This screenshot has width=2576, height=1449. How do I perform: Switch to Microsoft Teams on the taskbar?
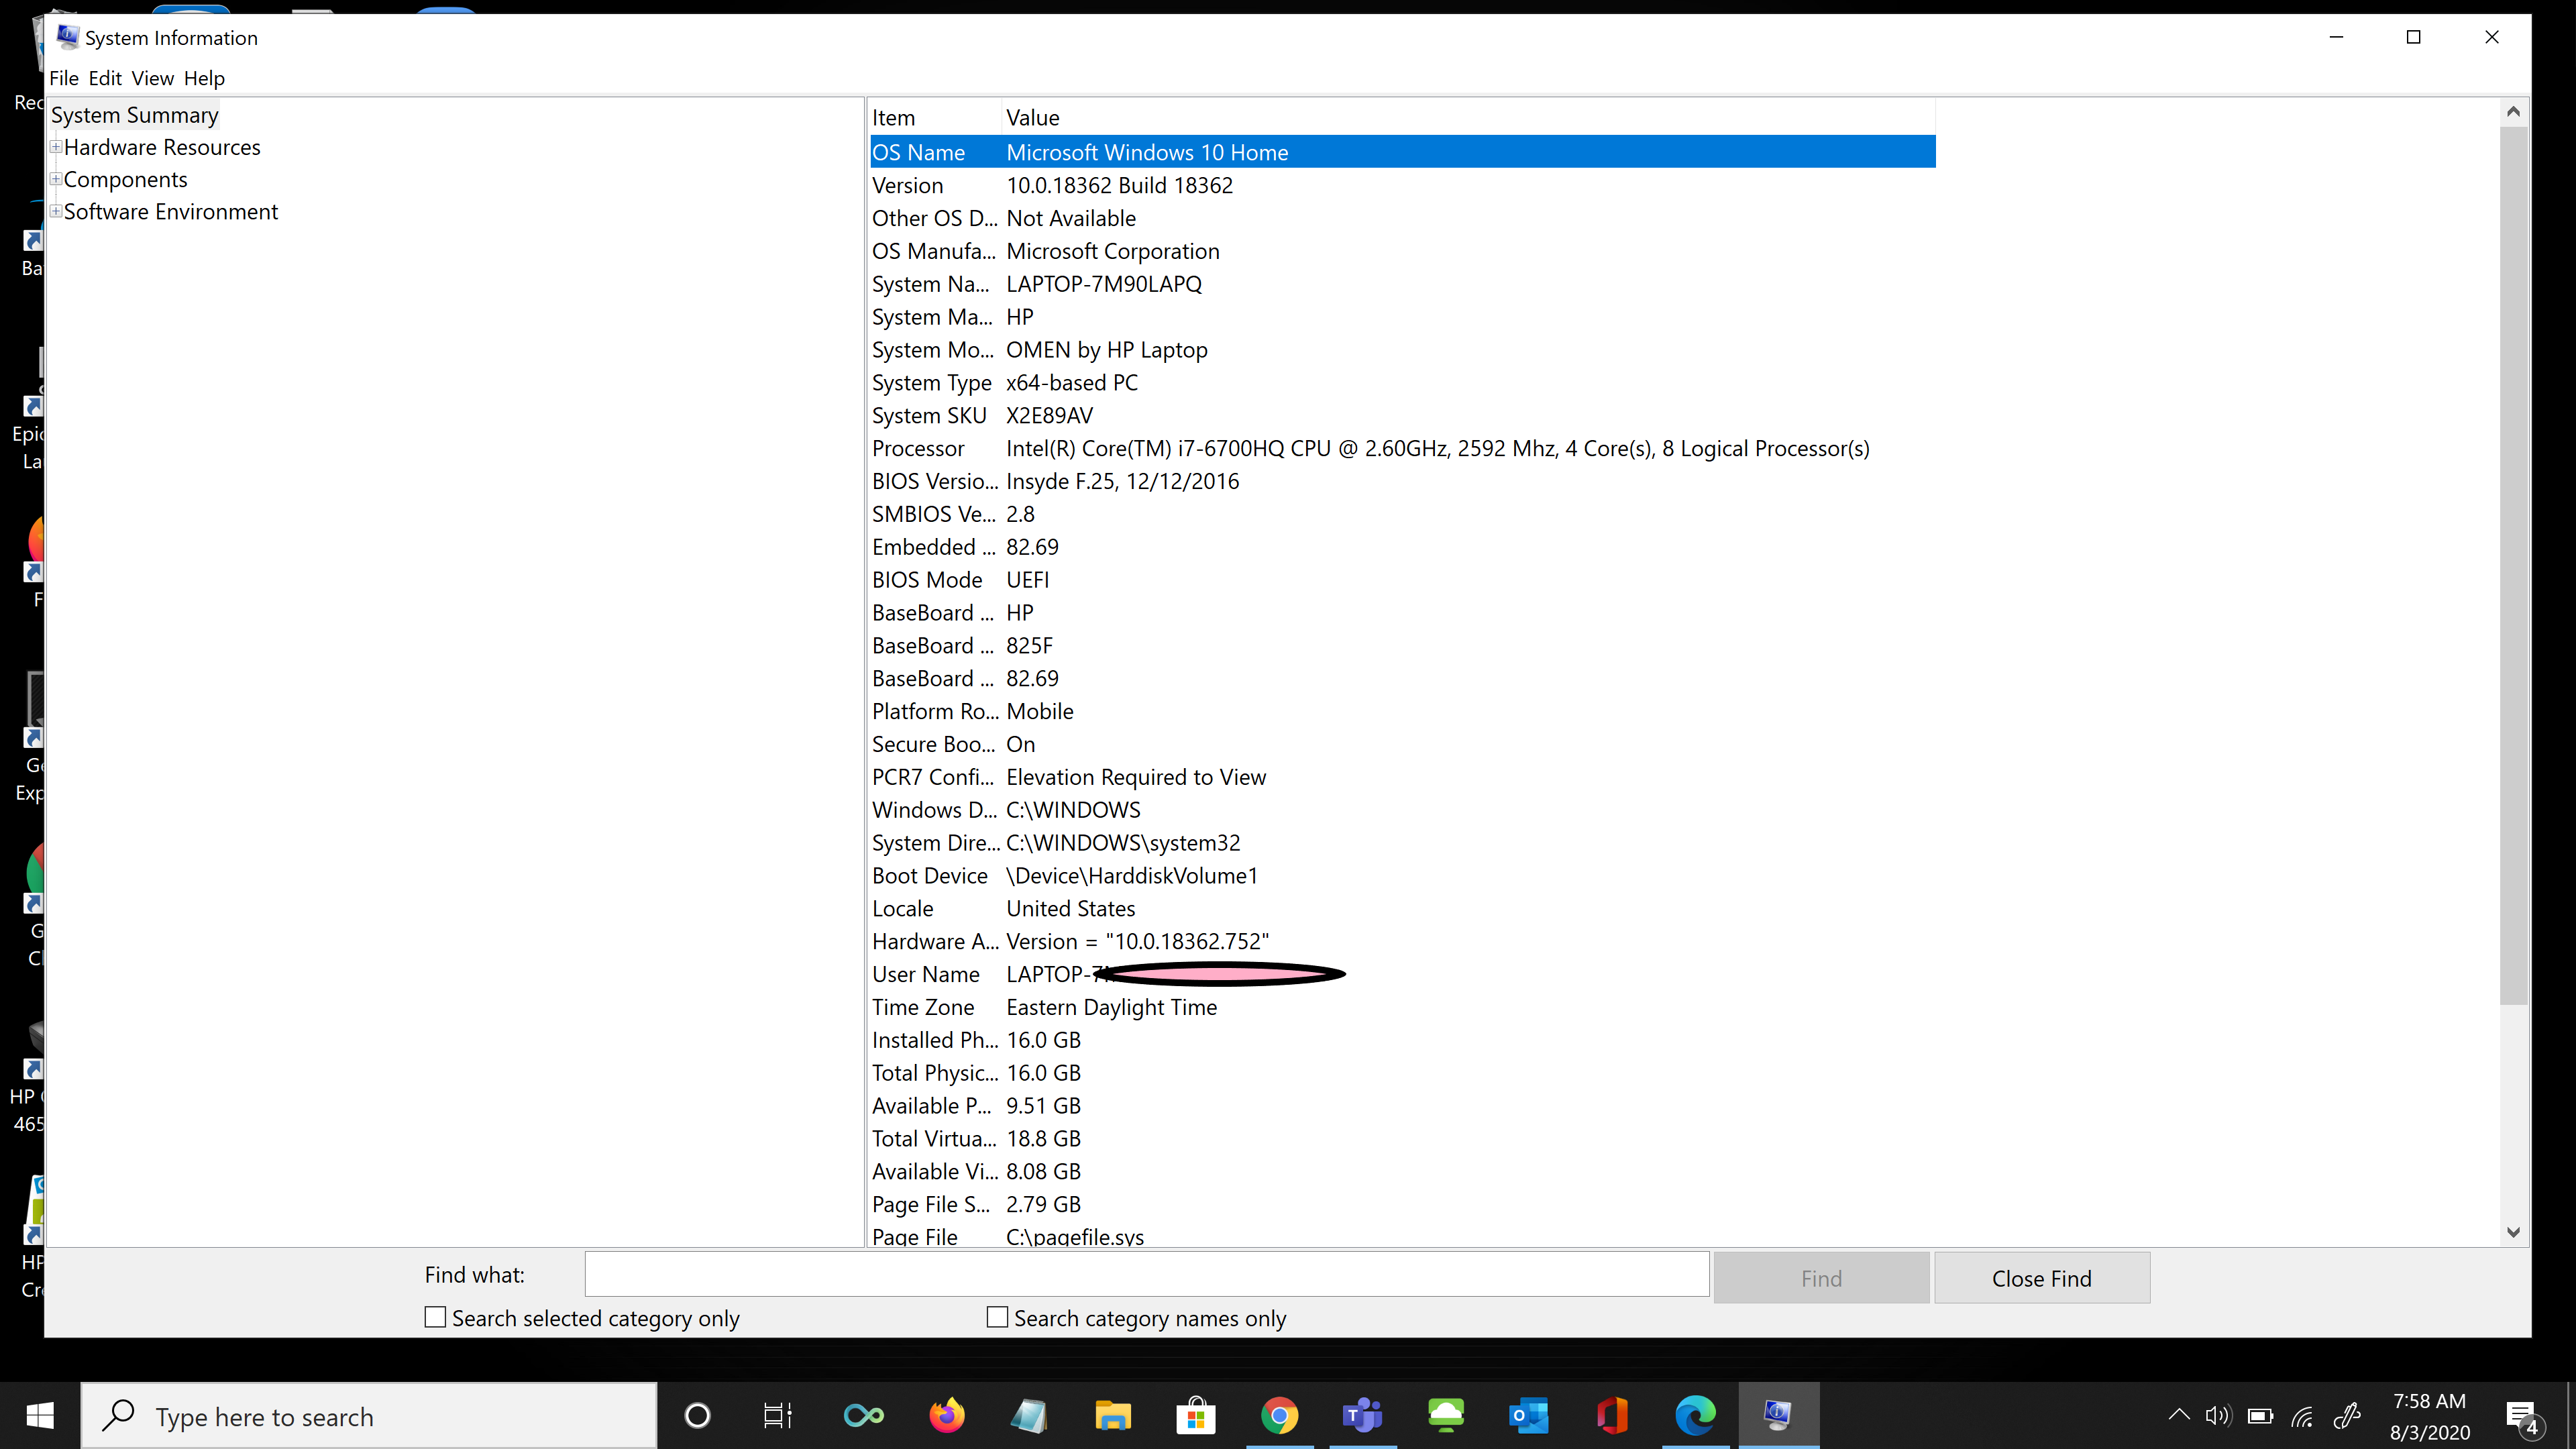1362,1415
